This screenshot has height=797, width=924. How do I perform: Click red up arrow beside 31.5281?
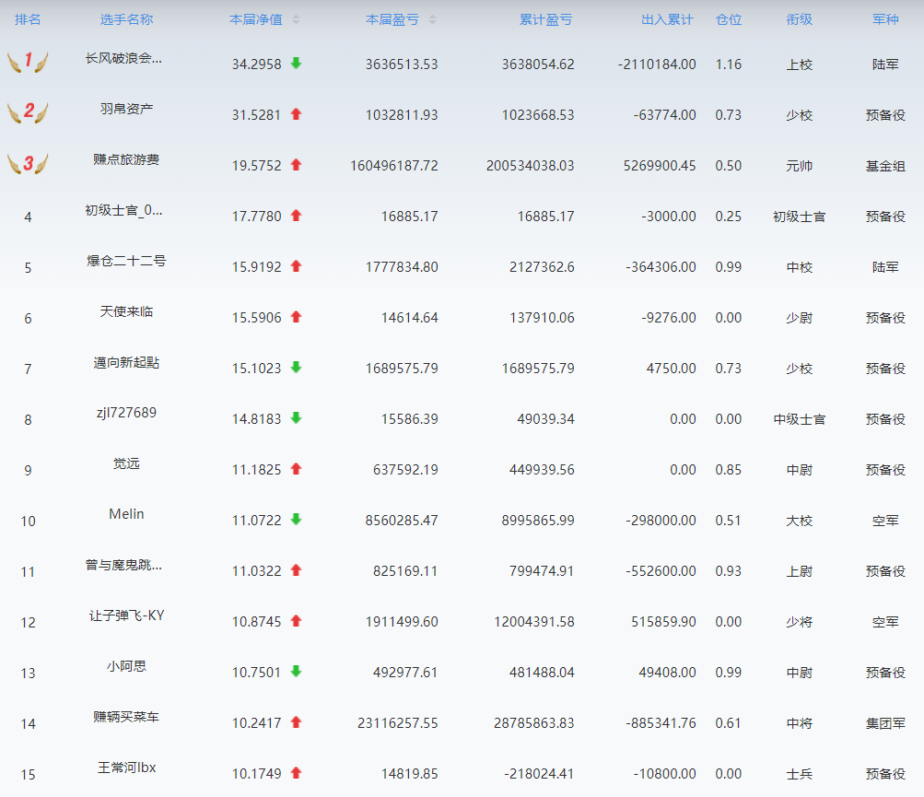pos(296,113)
